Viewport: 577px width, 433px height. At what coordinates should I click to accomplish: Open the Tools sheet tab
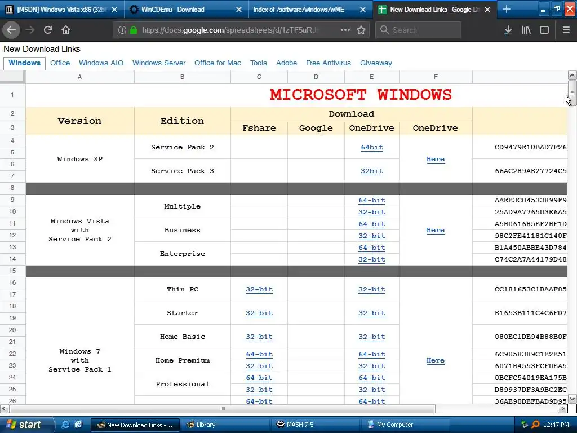pos(259,63)
